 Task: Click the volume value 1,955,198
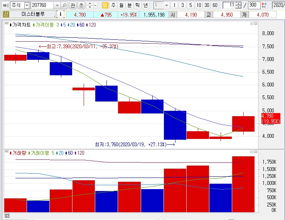click(x=154, y=15)
